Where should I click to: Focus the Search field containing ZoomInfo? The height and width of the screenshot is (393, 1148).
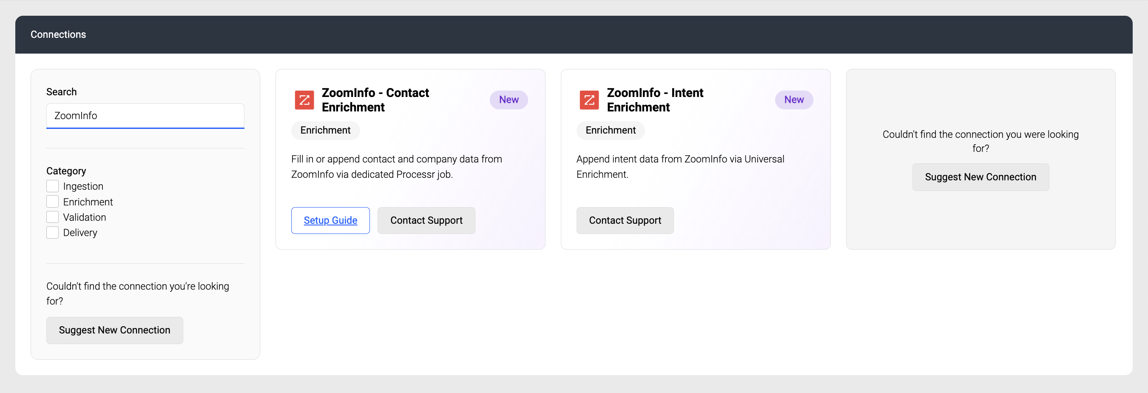click(x=145, y=116)
